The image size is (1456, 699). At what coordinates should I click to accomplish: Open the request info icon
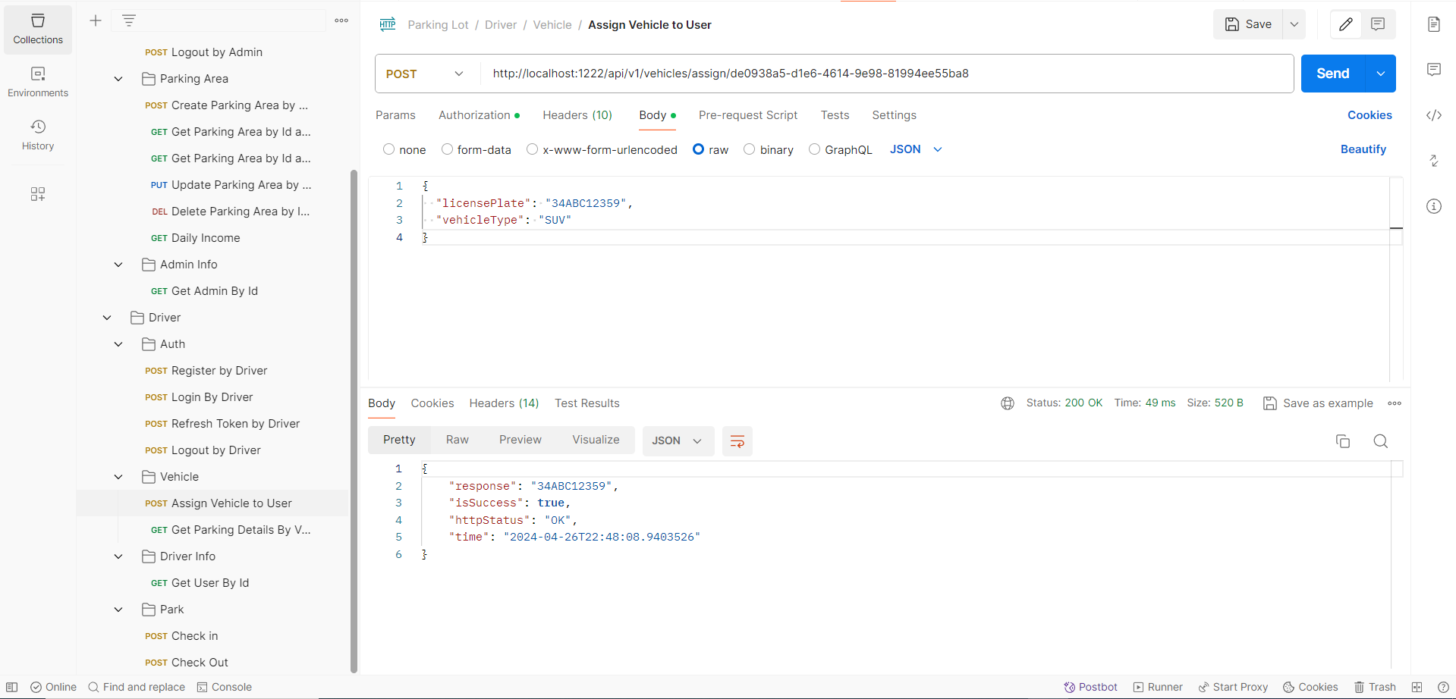coord(1434,206)
